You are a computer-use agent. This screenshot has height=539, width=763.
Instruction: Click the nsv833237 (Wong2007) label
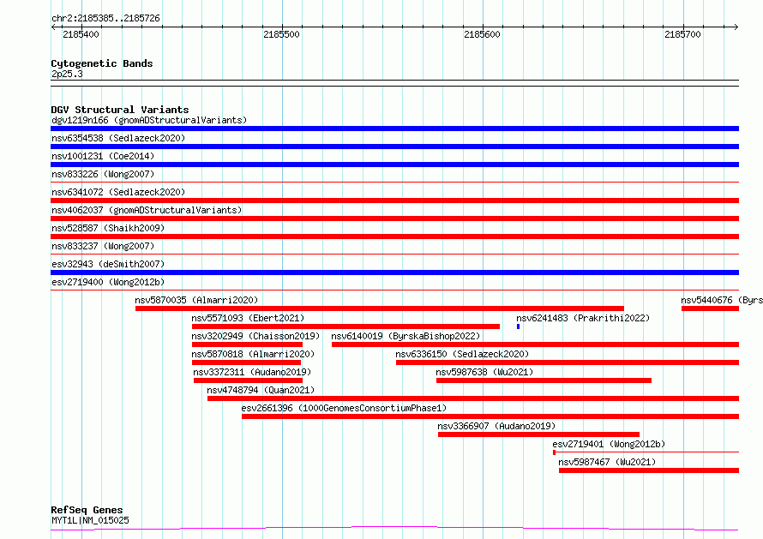[x=103, y=246]
